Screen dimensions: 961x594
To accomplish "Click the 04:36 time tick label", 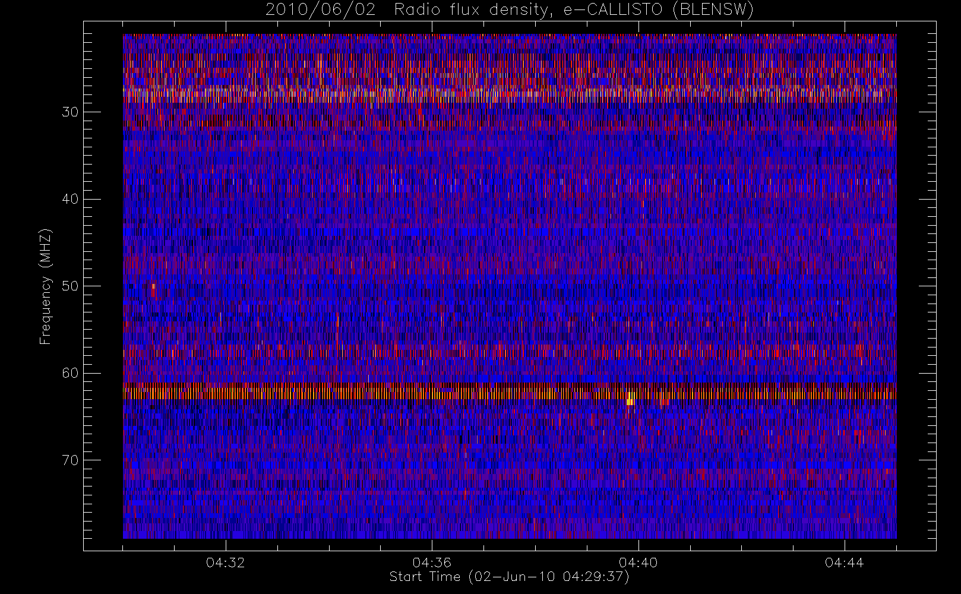I will pos(432,563).
